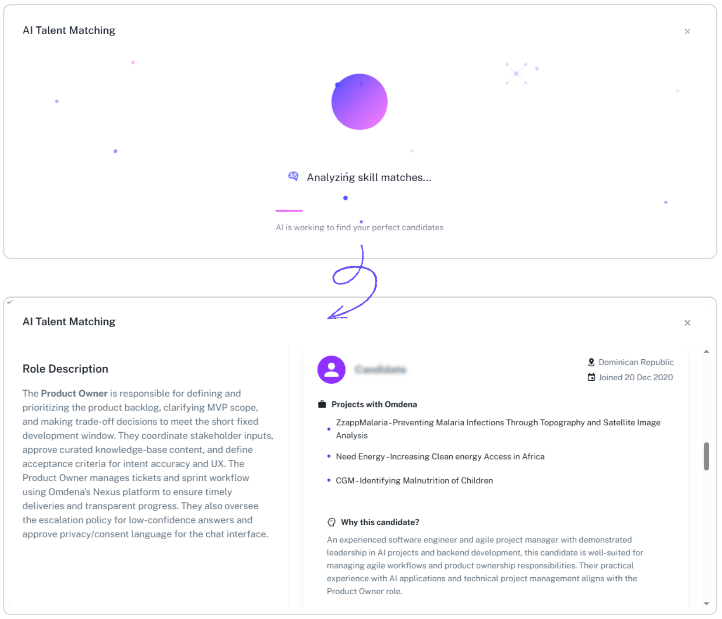The width and height of the screenshot is (722, 619).
Task: Click the Role Description heading
Action: [x=65, y=369]
